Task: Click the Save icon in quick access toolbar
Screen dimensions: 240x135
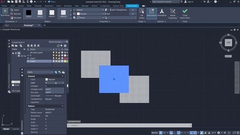Action: 16,1
